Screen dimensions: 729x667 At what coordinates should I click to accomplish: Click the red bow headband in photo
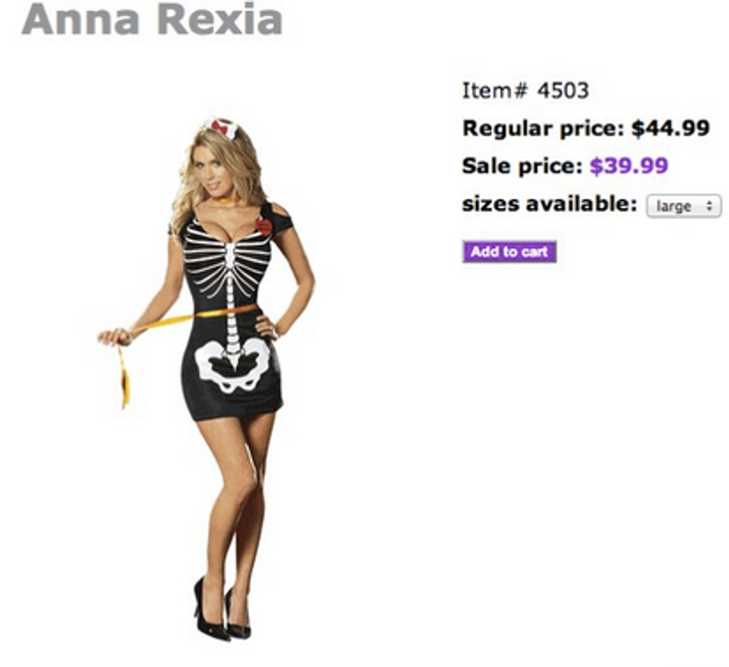220,126
